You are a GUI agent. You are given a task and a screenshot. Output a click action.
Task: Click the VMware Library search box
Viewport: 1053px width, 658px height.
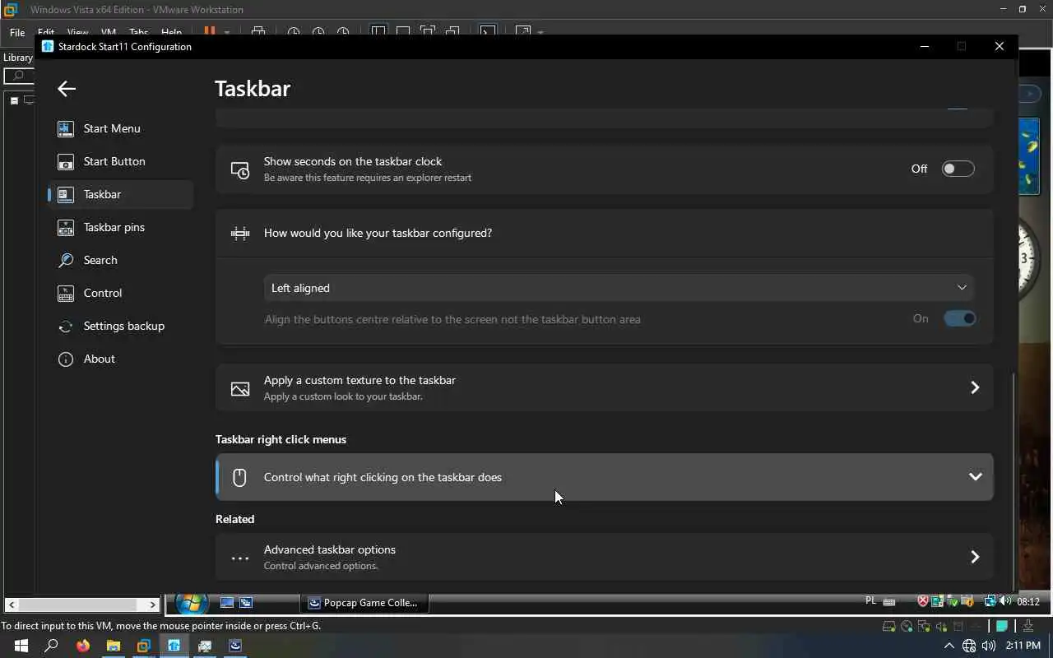(20, 76)
